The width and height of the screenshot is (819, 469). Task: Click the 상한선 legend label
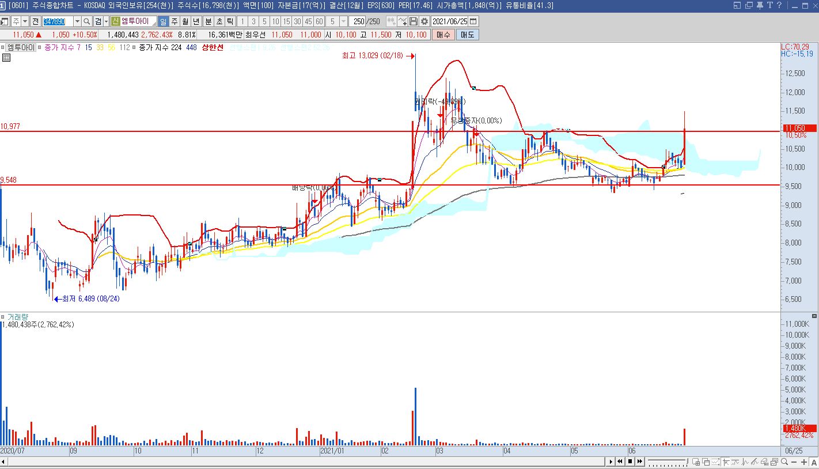click(x=212, y=47)
